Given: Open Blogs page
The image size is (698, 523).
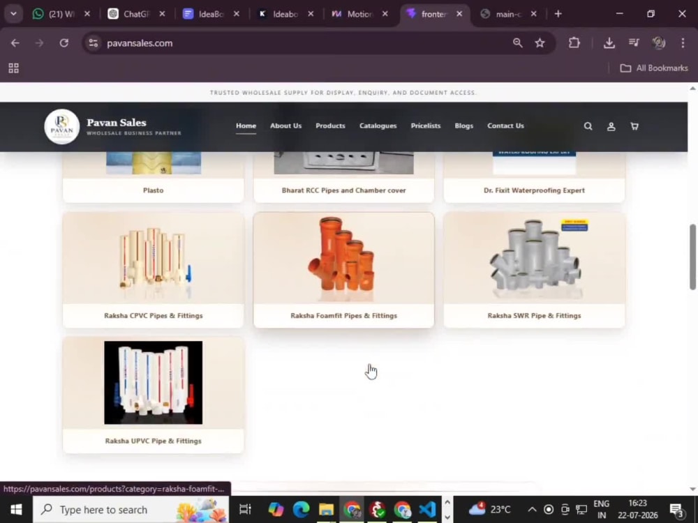Looking at the screenshot, I should pyautogui.click(x=464, y=126).
